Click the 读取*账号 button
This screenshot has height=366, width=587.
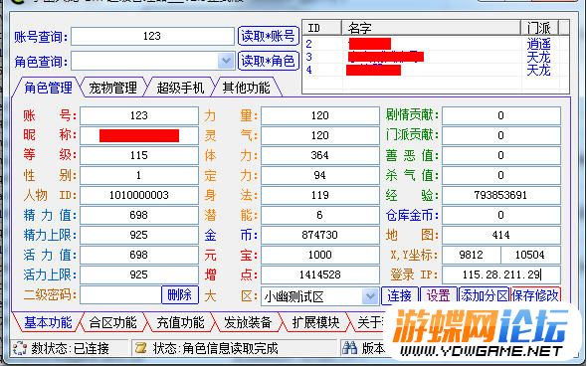(x=269, y=36)
